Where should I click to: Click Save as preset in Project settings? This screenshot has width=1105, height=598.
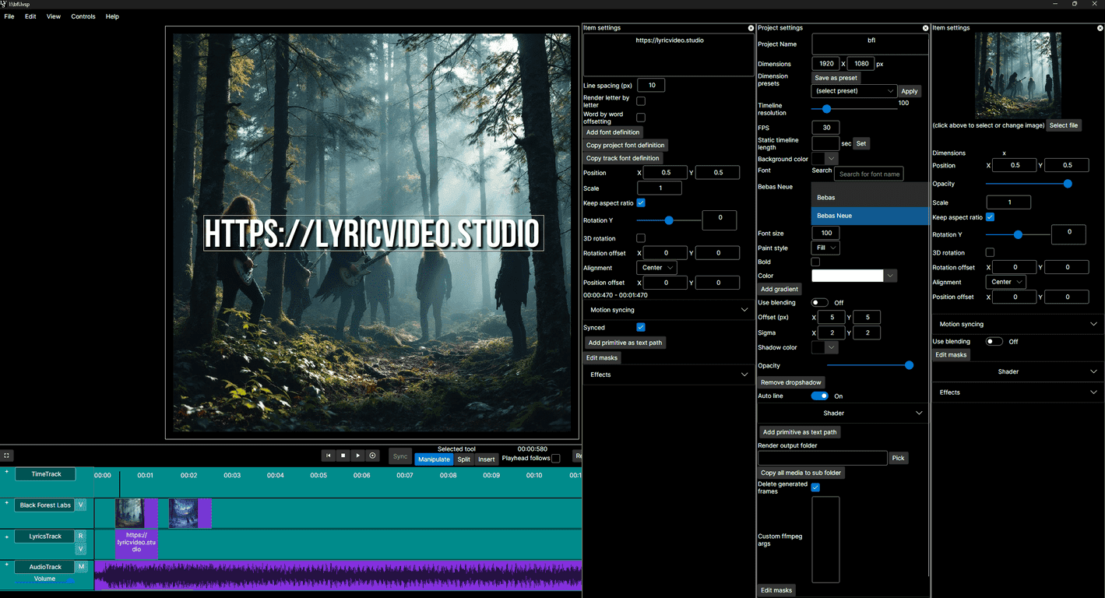tap(836, 78)
